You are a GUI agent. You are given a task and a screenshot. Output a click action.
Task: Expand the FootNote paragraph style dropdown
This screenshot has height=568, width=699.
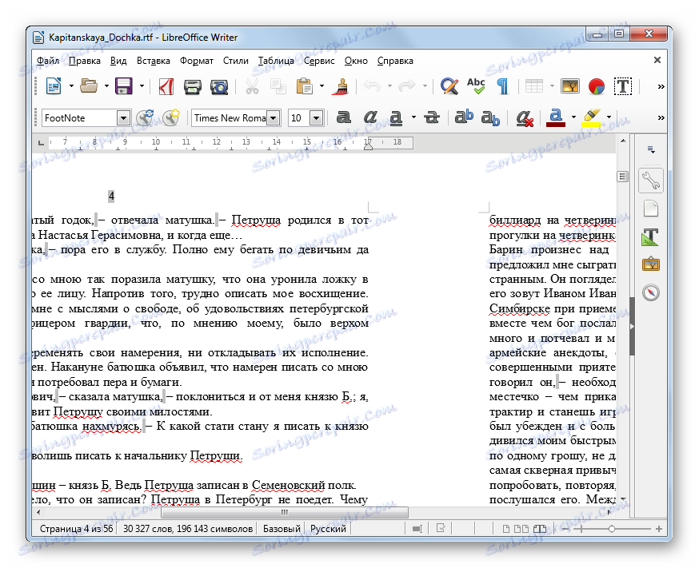point(123,118)
